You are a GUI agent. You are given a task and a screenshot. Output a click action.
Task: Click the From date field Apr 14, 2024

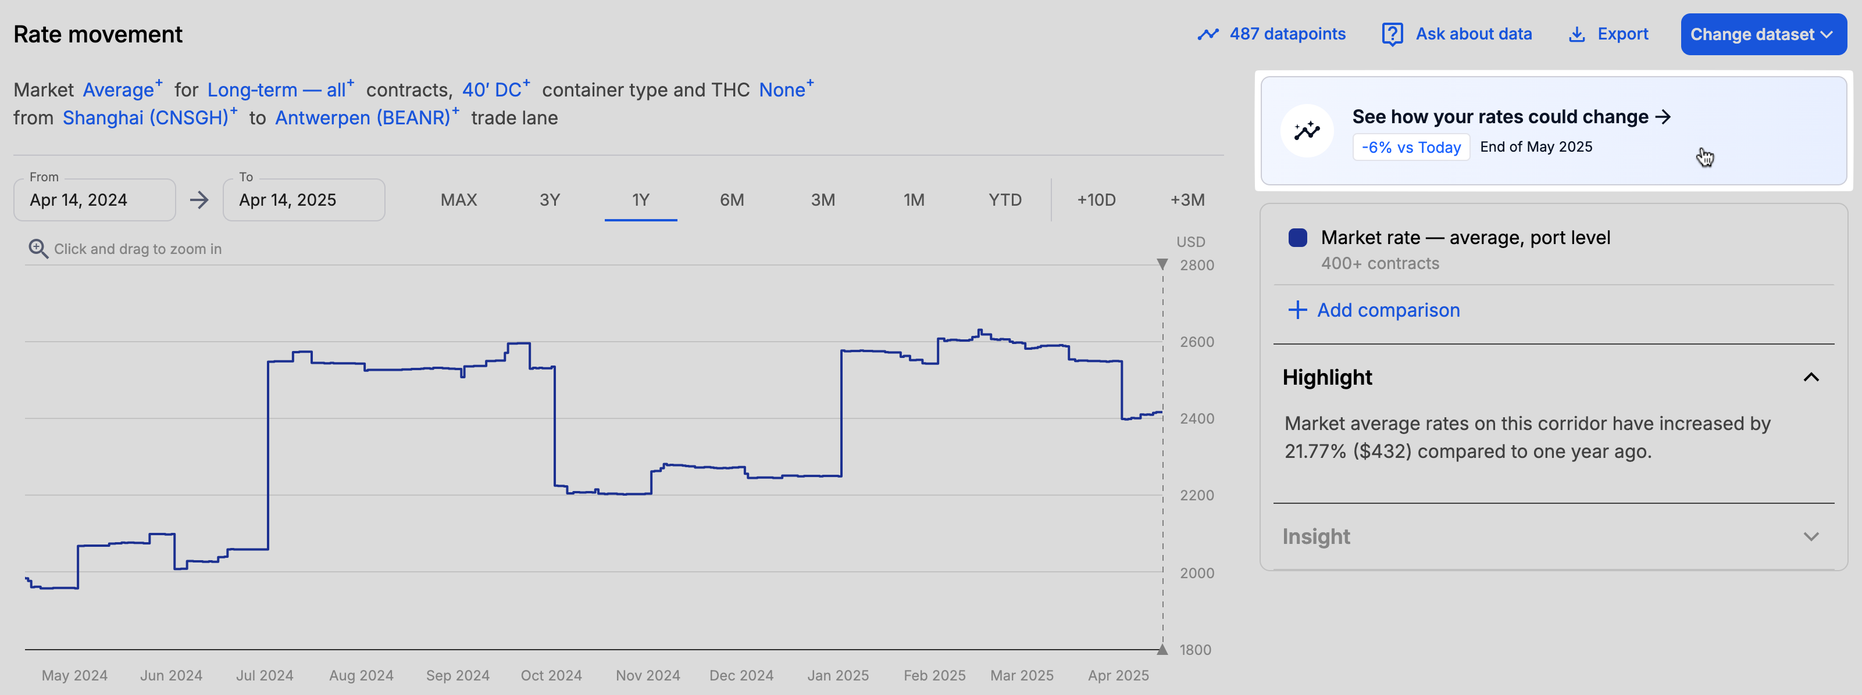[94, 200]
